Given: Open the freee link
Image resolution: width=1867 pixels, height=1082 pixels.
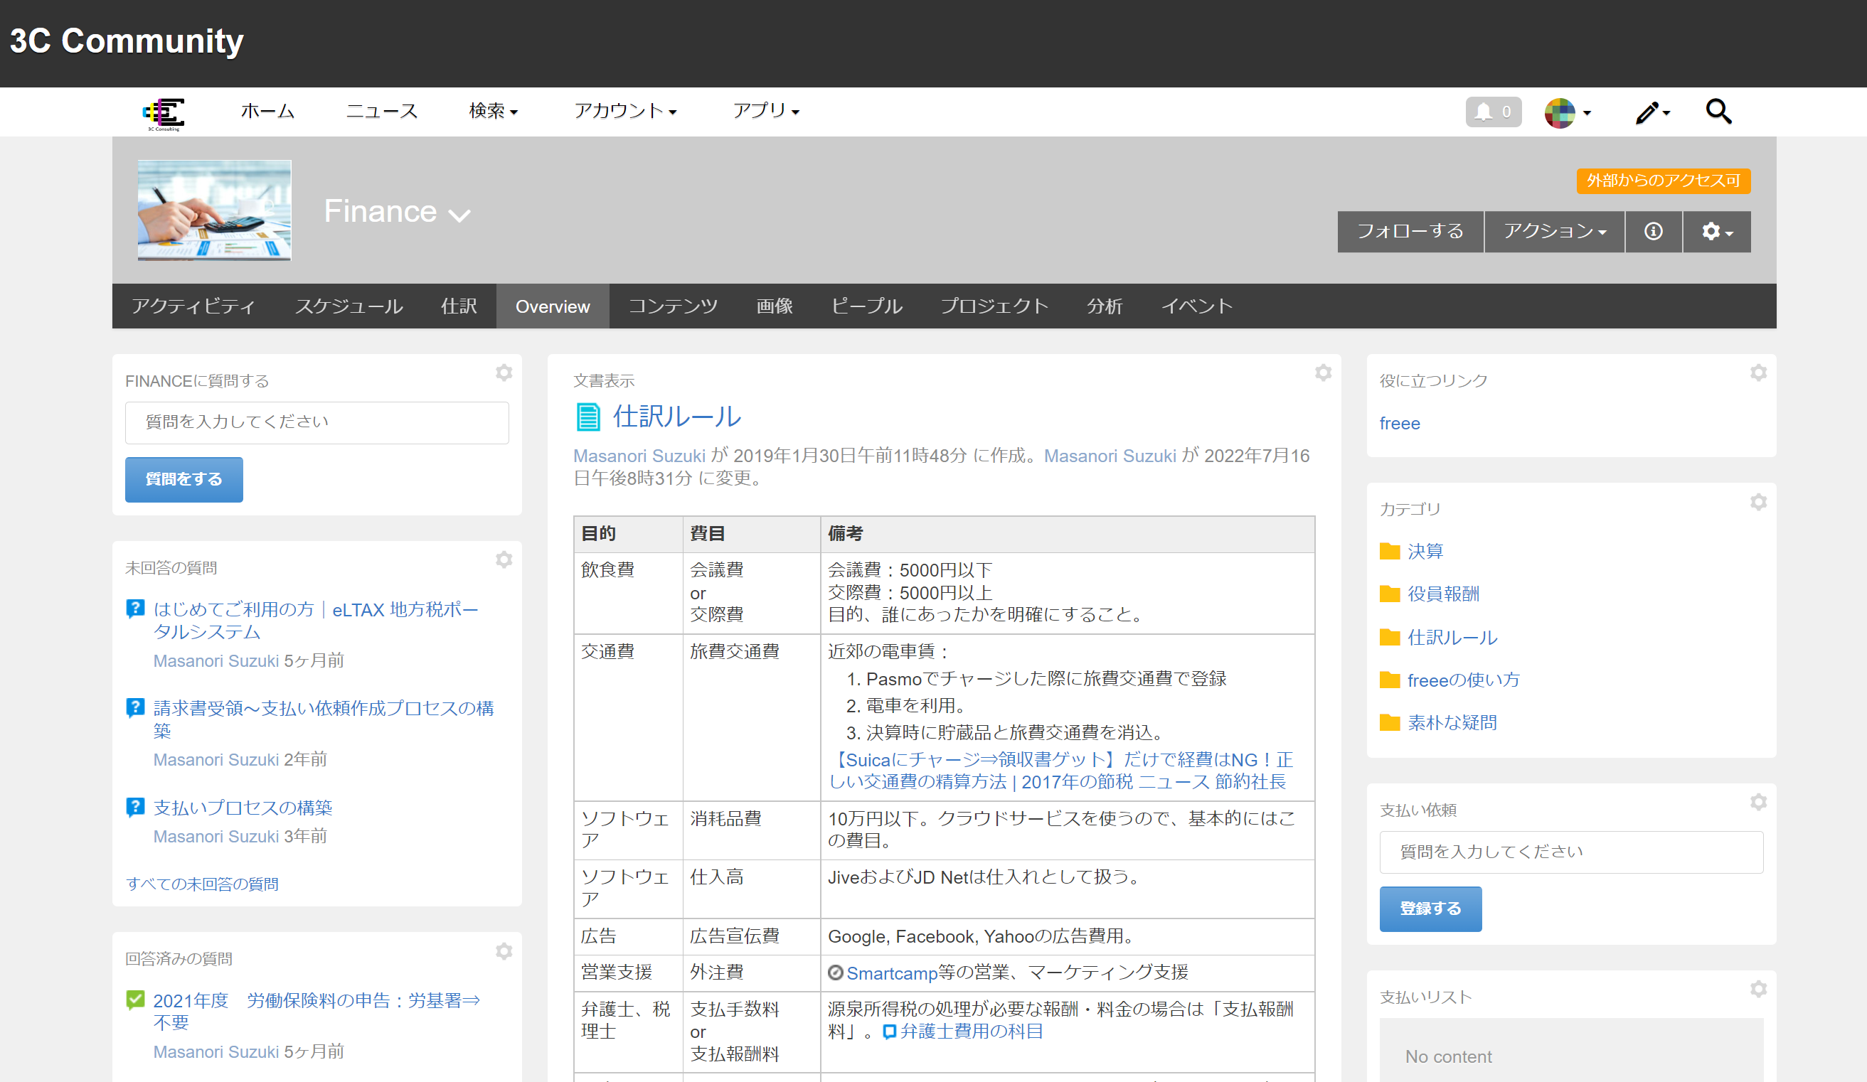Looking at the screenshot, I should (1399, 424).
